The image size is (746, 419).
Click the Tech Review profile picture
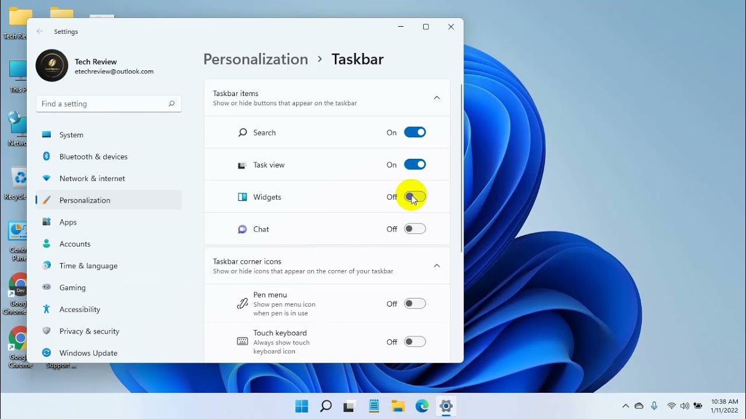(x=52, y=66)
